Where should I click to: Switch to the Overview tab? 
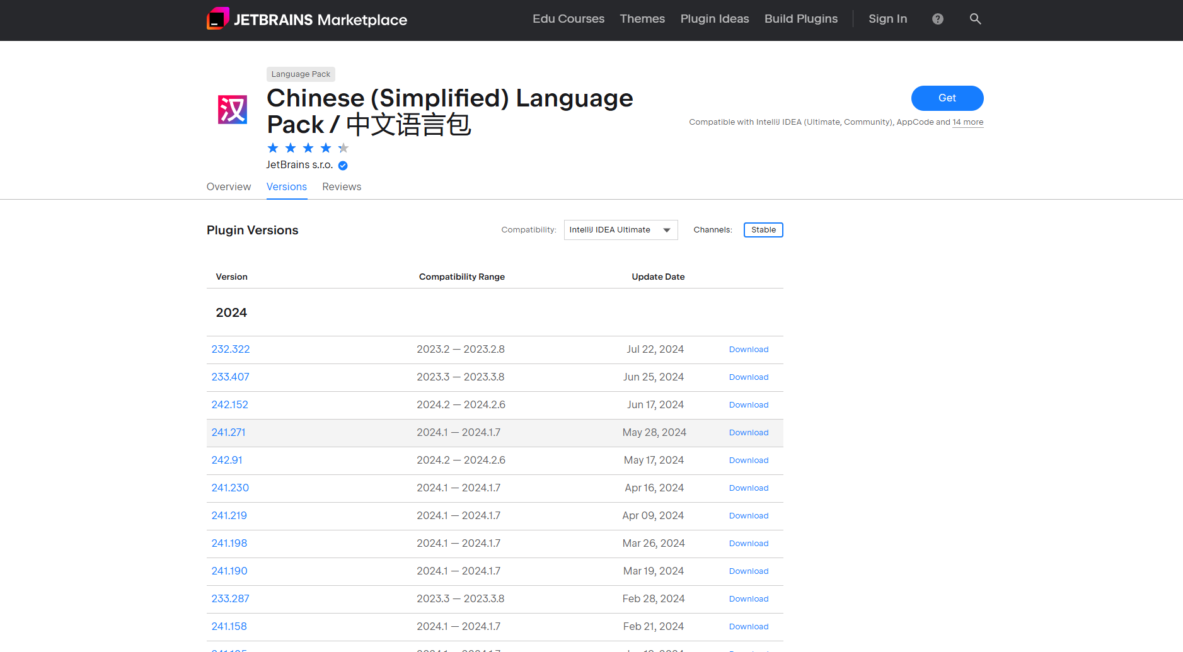[x=229, y=187]
